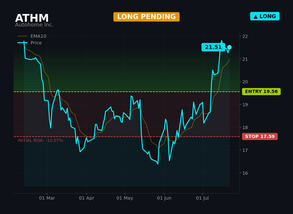Click the 21 price axis tick
Screen dimensions: 293x214
click(x=245, y=59)
